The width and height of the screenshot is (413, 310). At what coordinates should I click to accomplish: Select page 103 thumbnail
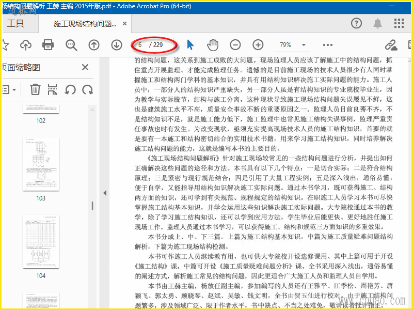point(41,164)
